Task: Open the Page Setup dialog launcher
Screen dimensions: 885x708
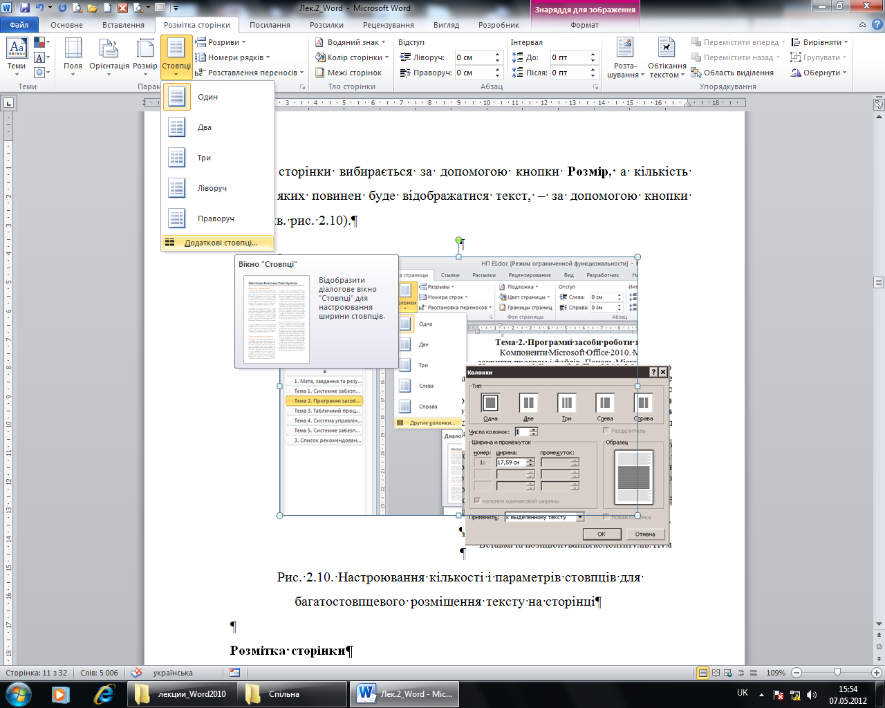Action: pyautogui.click(x=302, y=87)
